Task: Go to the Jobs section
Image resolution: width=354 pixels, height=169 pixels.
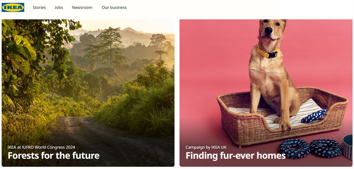Action: coord(59,7)
